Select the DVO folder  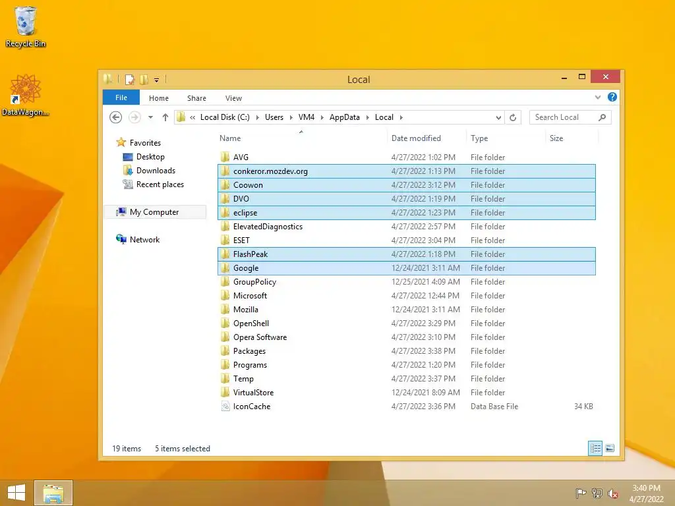coord(406,199)
